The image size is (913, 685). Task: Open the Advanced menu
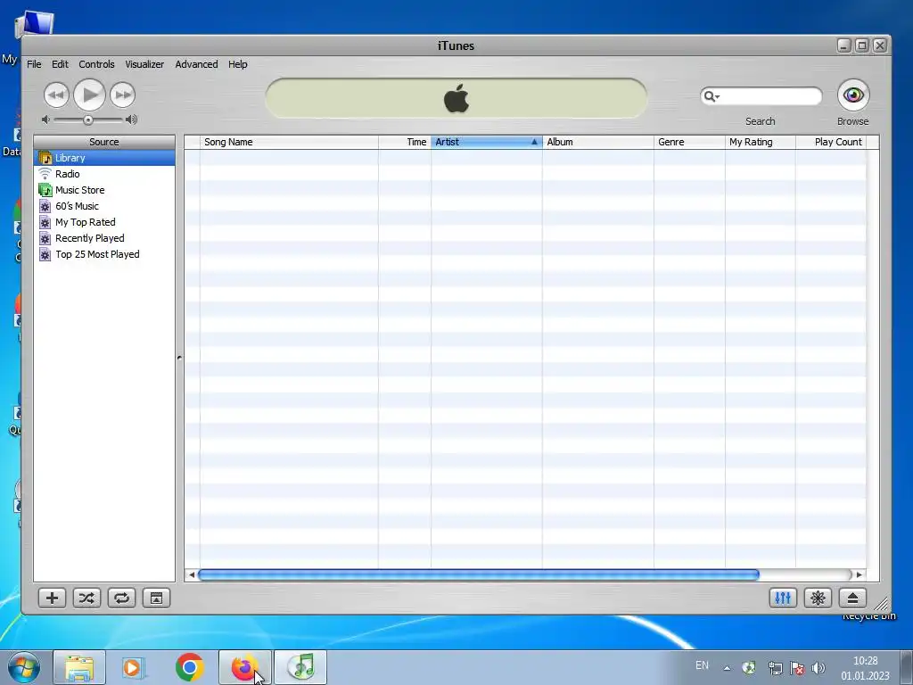[196, 64]
